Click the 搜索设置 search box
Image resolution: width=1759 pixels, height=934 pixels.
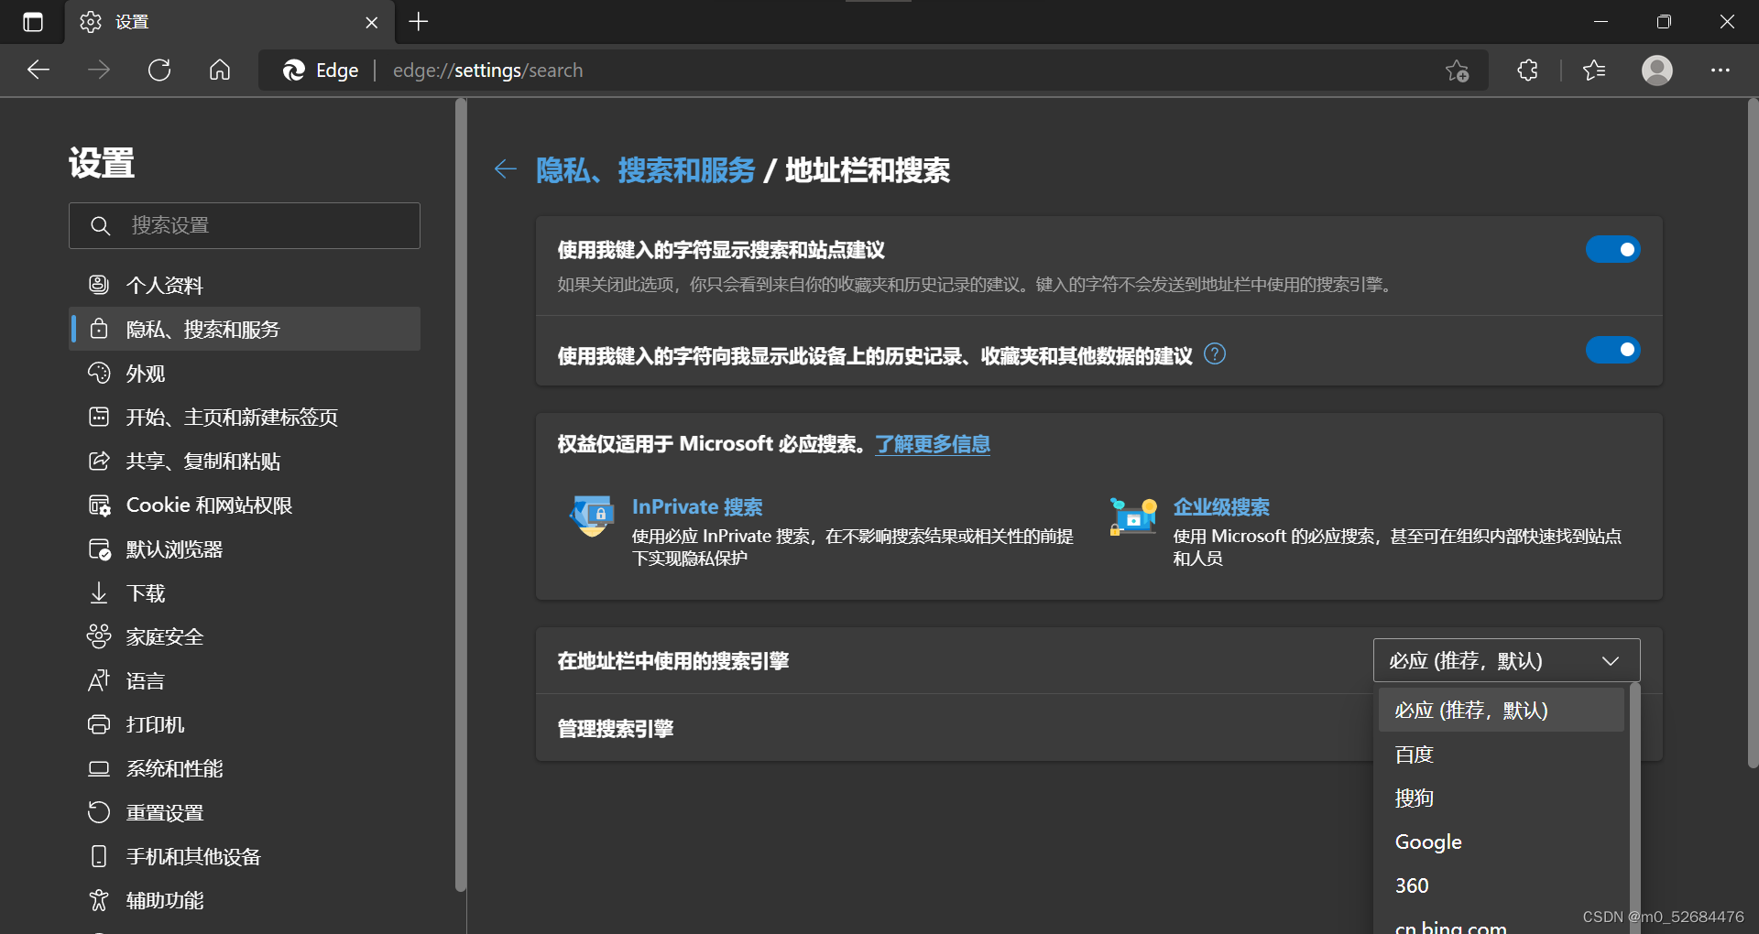click(245, 225)
